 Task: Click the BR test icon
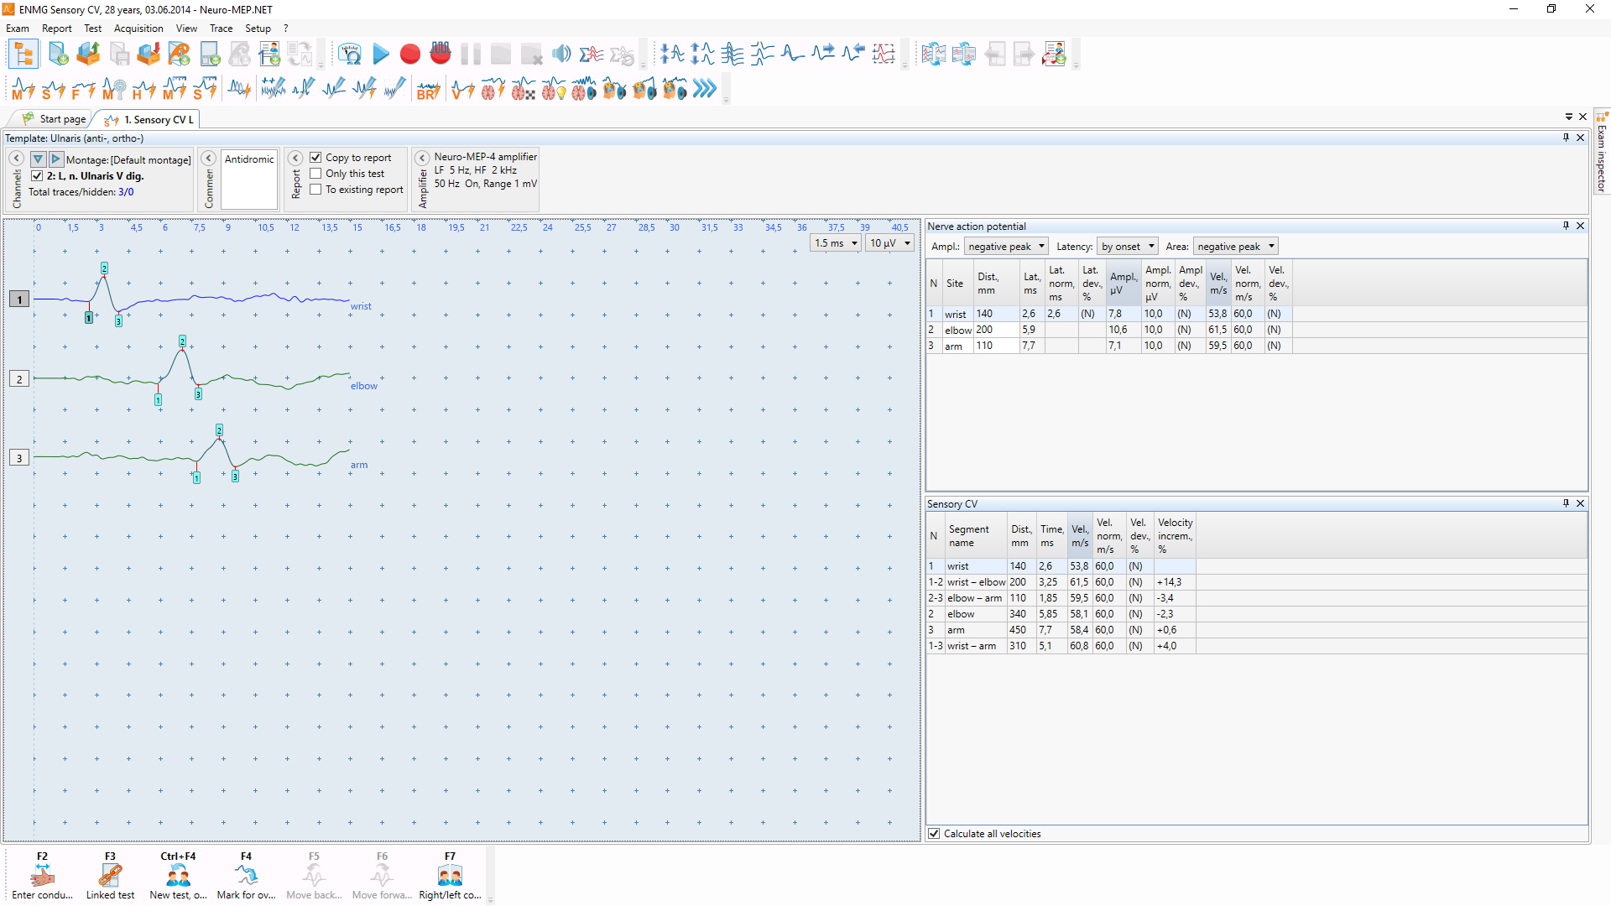(x=428, y=89)
